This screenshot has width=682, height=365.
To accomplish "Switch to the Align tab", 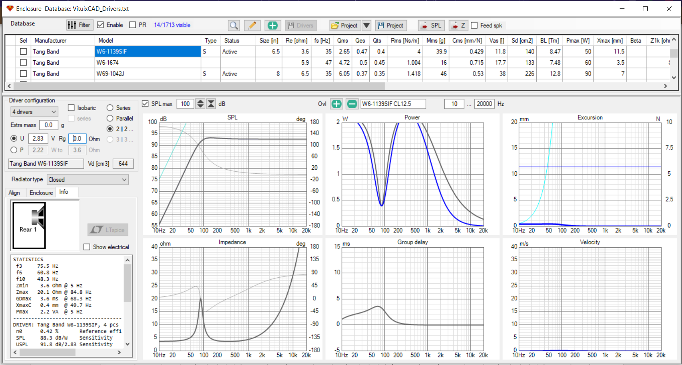I will point(14,193).
